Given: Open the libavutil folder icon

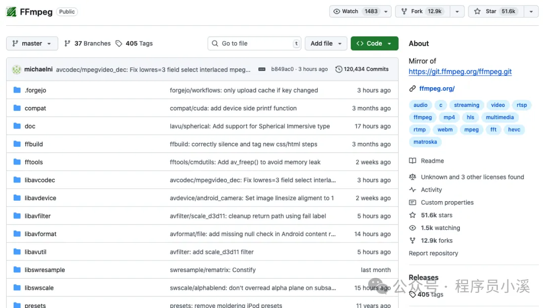Looking at the screenshot, I should coord(17,252).
